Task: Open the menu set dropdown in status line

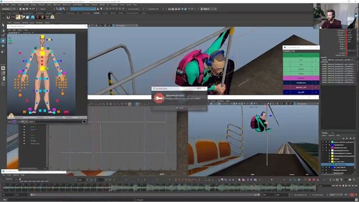Action: [9, 9]
